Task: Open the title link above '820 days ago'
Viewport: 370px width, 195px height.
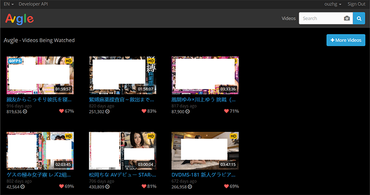Action: (121, 100)
